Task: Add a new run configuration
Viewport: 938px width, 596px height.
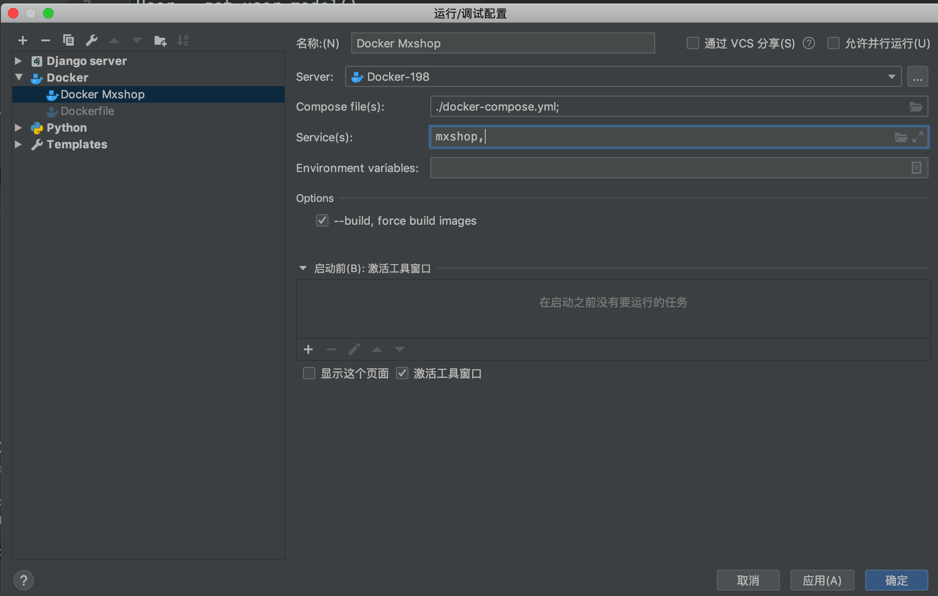Action: click(23, 41)
